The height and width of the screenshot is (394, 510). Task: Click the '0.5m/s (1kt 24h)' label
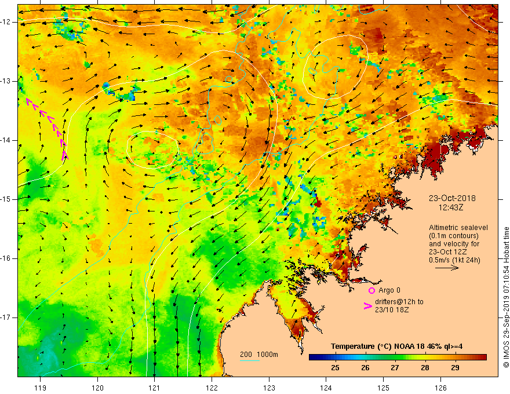(454, 260)
